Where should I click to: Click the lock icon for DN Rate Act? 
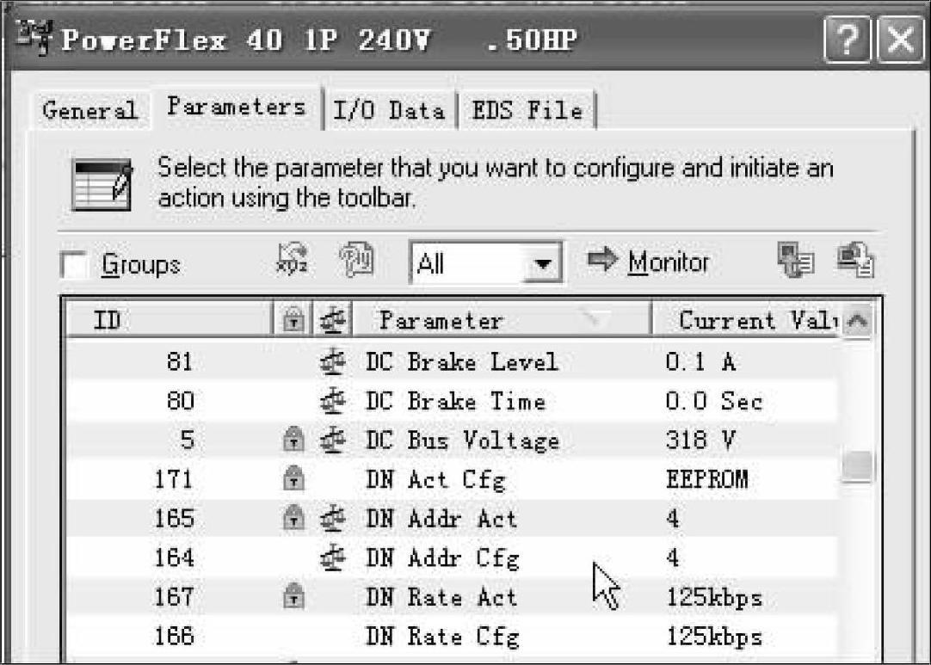point(293,597)
